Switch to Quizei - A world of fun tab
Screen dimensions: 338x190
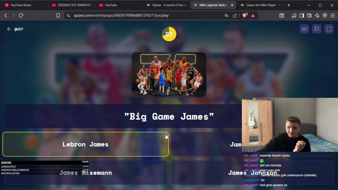tap(166, 5)
